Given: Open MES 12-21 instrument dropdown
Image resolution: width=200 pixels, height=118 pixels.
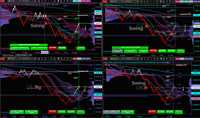Looking at the screenshot, I should [14, 59].
